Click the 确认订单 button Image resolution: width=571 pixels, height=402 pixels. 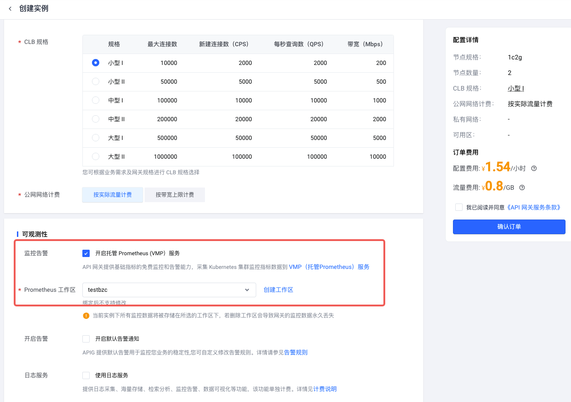coord(509,227)
